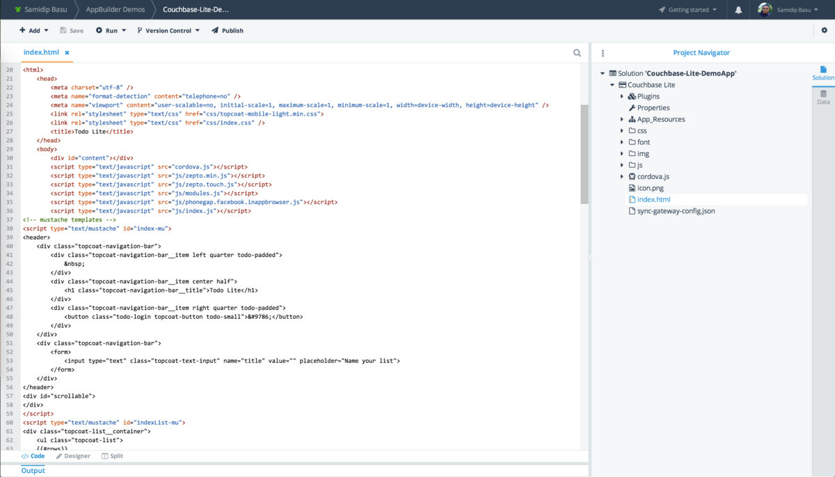Viewport: 835px width, 477px height.
Task: Switch to Code view tab
Action: click(x=33, y=456)
